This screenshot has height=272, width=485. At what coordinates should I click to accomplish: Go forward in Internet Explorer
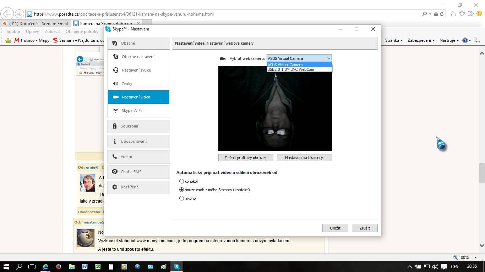(x=20, y=14)
